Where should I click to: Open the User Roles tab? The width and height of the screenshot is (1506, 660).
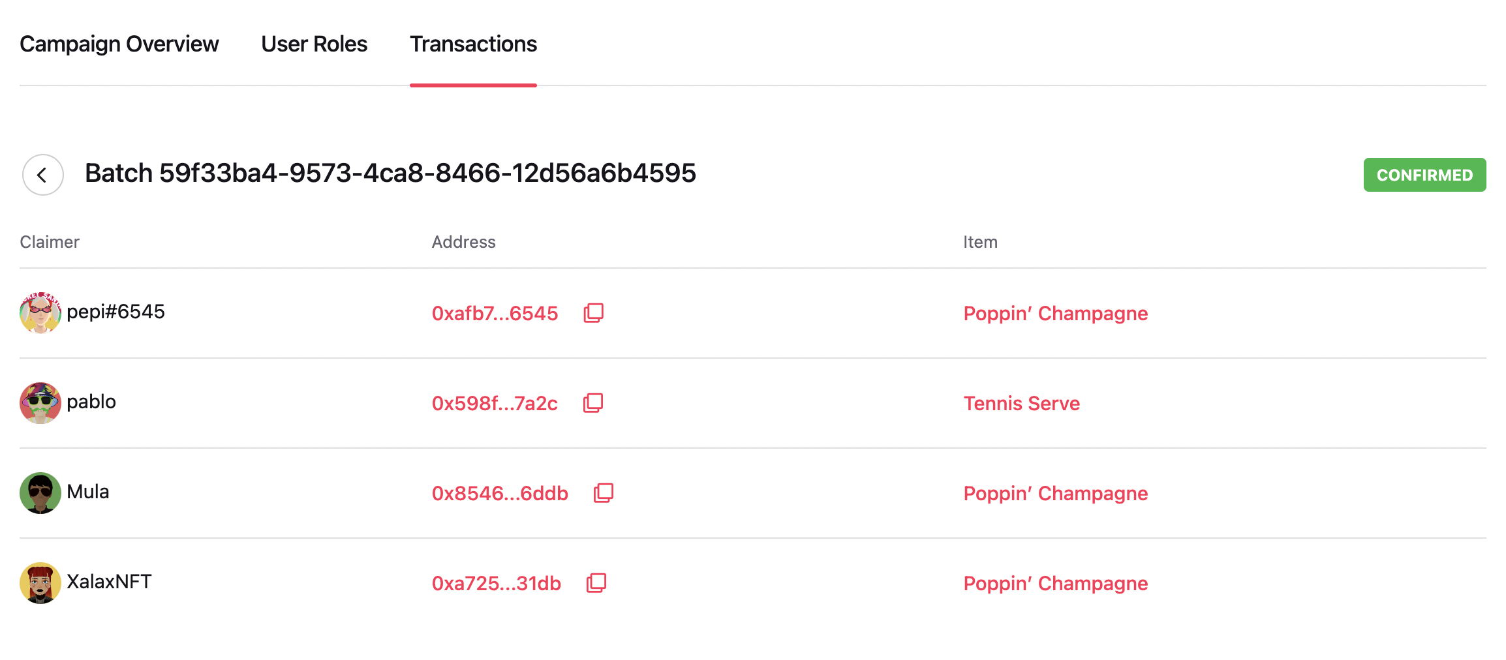pos(313,44)
